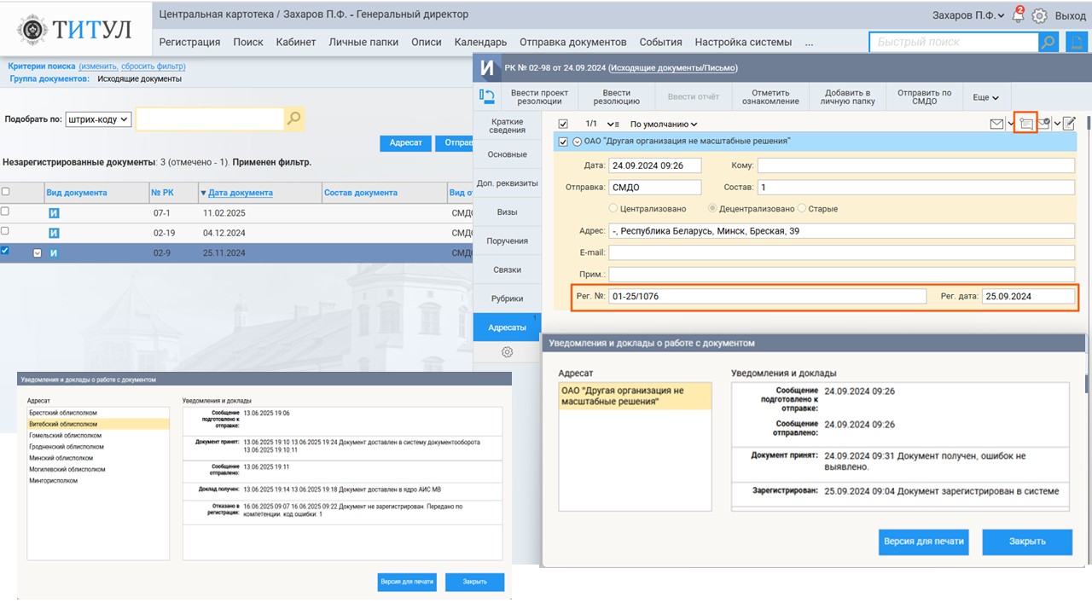This screenshot has height=614, width=1092.
Task: Click the barcode search magnifier icon
Action: 293,119
